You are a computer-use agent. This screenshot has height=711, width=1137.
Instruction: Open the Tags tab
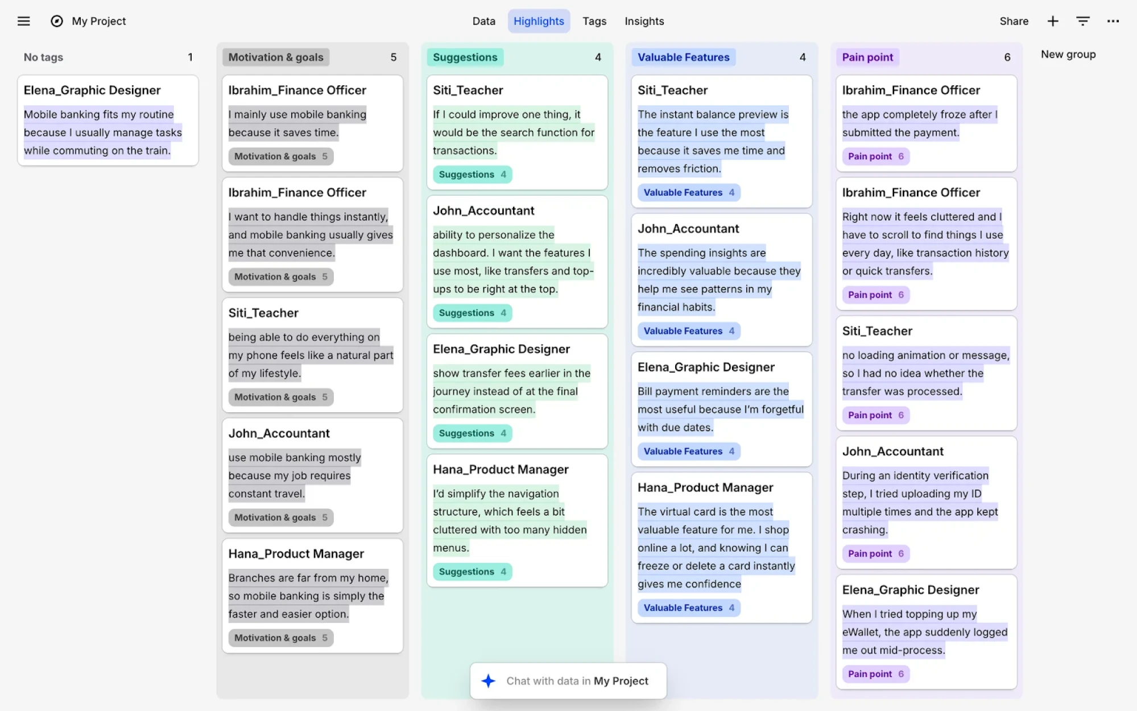click(x=594, y=21)
